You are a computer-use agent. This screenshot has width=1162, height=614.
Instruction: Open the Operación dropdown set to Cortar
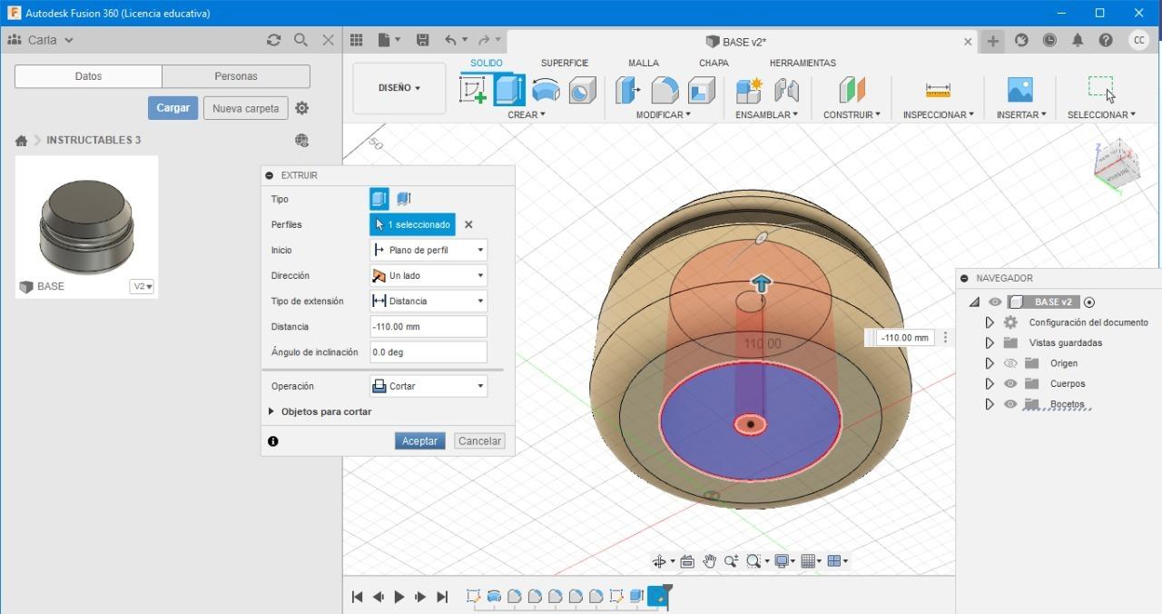point(428,386)
